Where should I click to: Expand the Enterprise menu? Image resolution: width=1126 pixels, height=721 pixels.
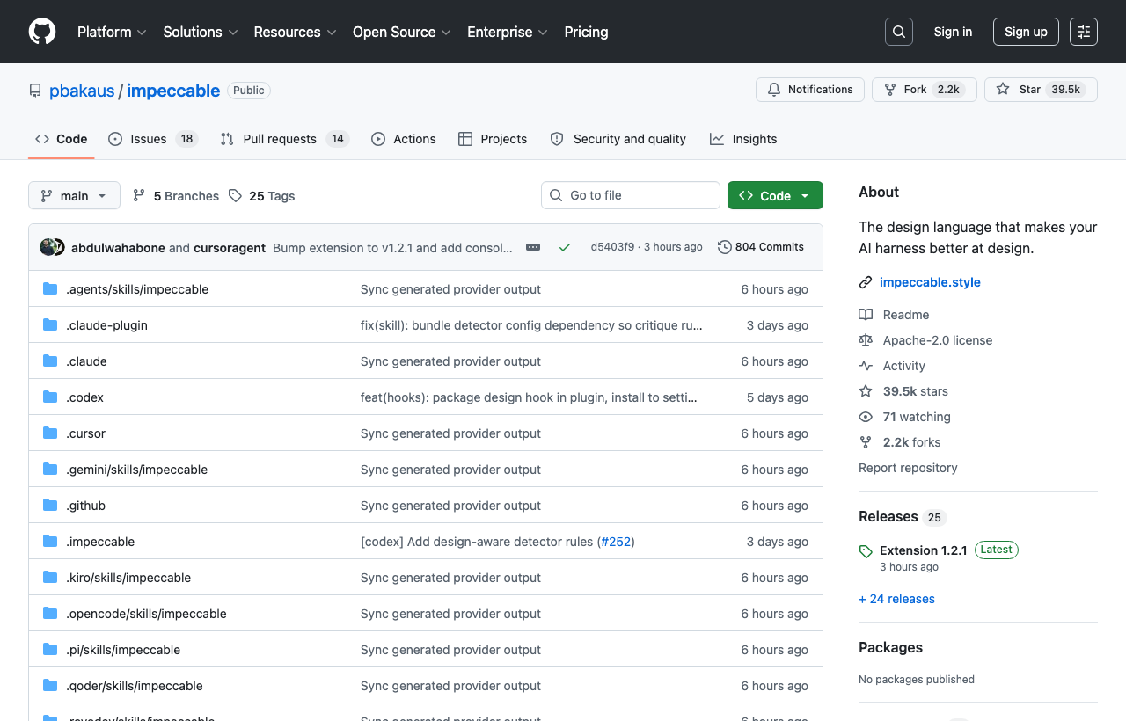click(508, 32)
